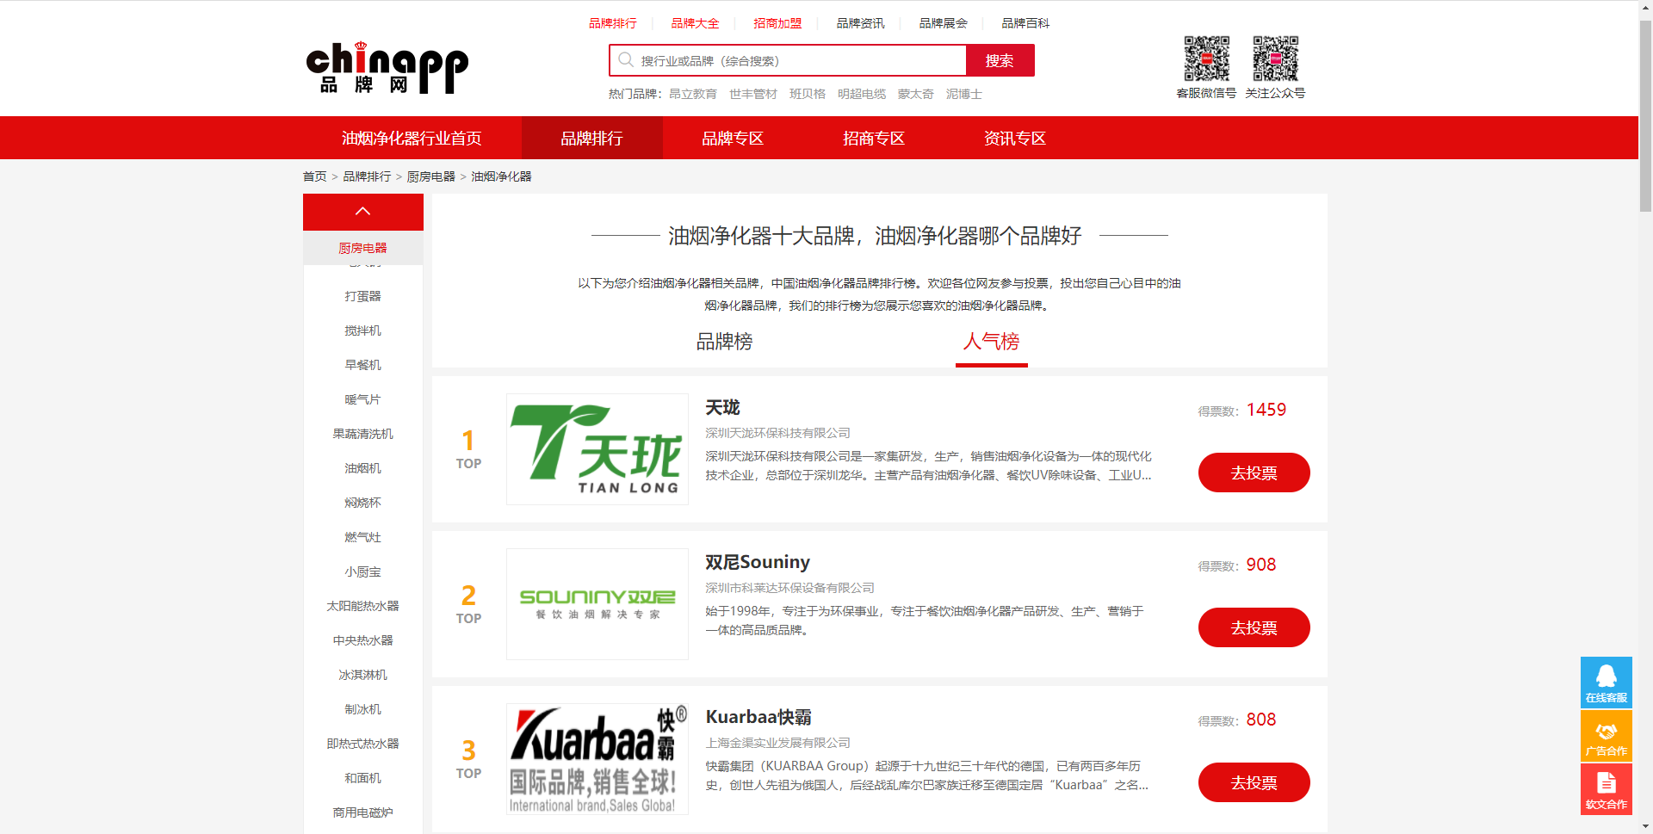The width and height of the screenshot is (1653, 834).
Task: Click the red 搜索 button
Action: click(1000, 60)
